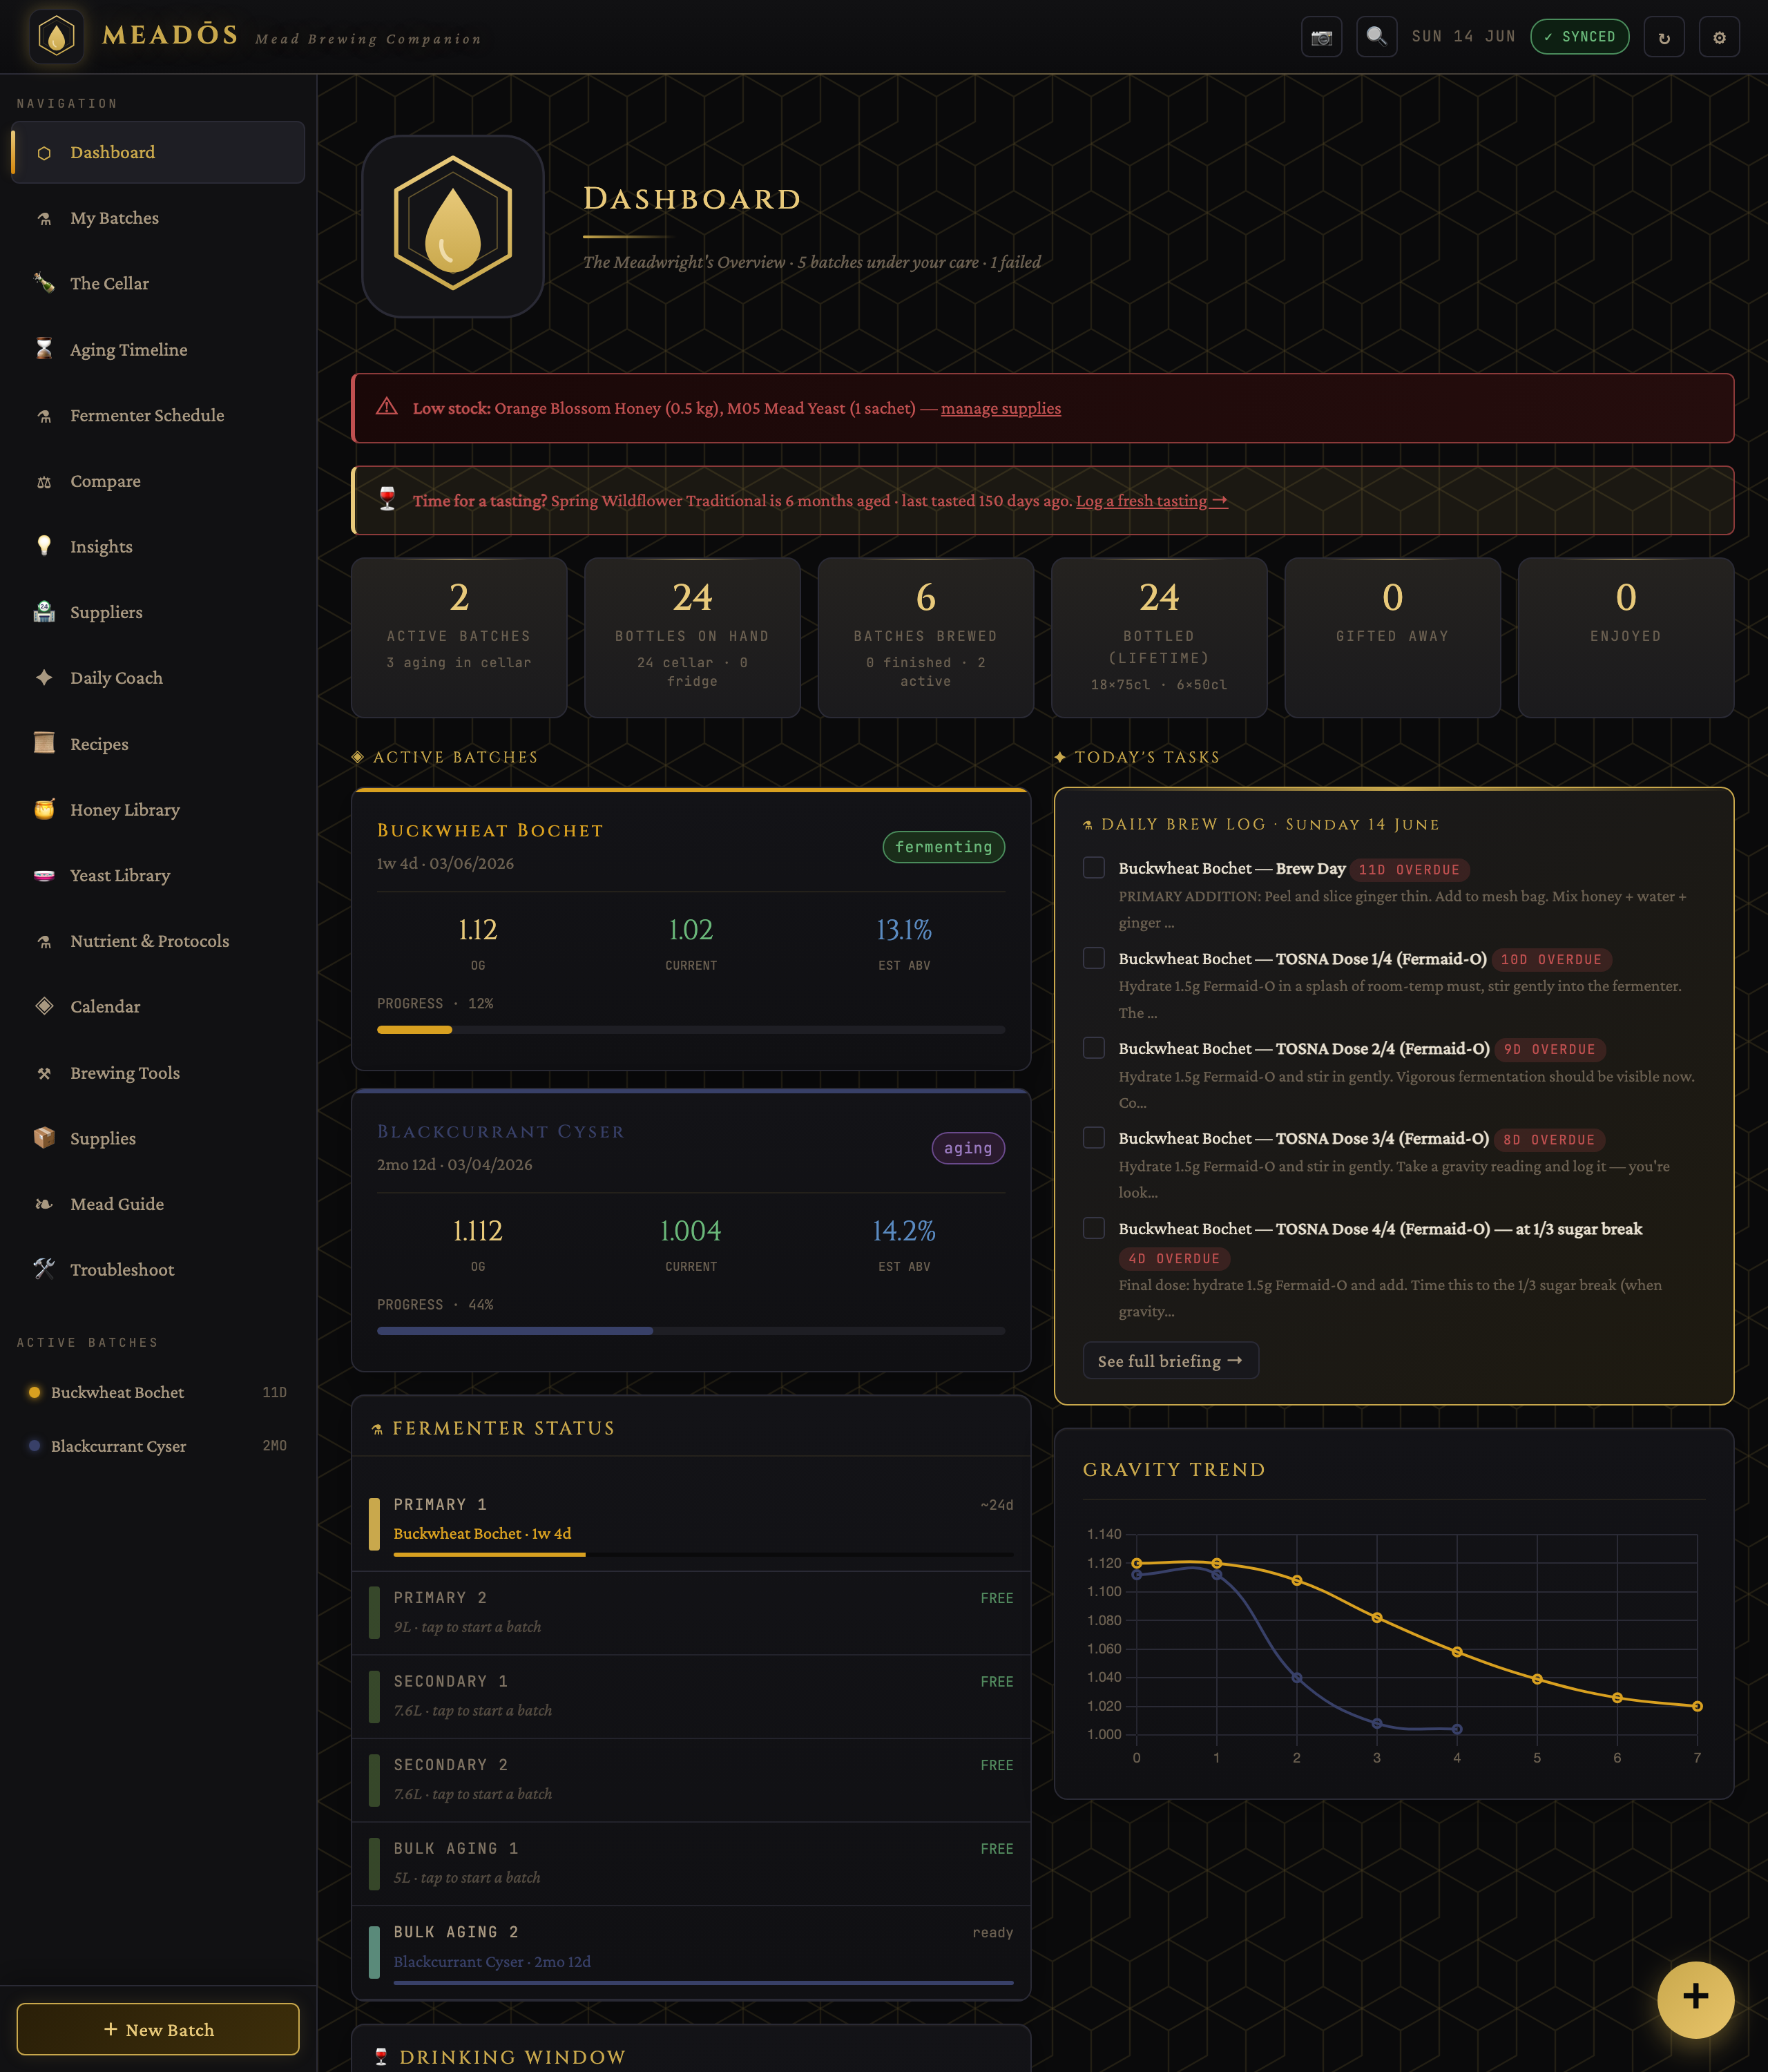
Task: Tap Primary 2 free fermenter row
Action: coord(691,1612)
